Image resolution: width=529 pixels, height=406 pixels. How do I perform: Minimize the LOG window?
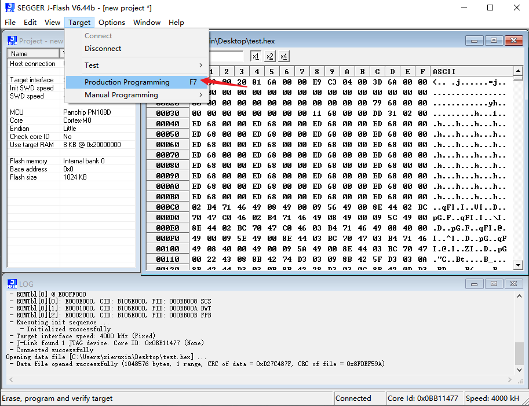[474, 284]
